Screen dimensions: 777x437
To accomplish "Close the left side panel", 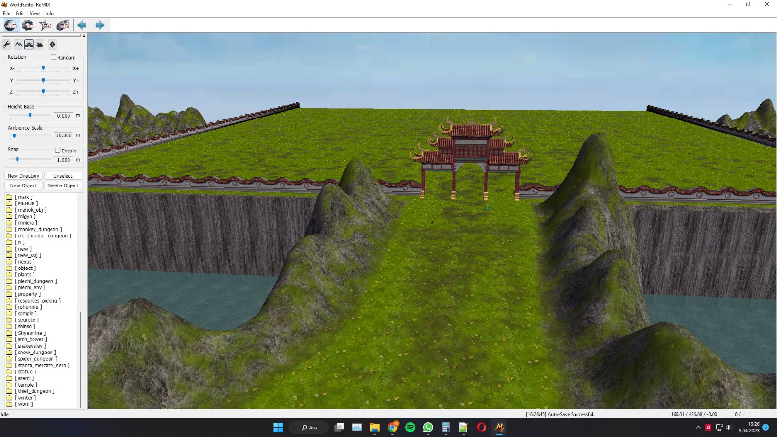I will tap(84, 36).
